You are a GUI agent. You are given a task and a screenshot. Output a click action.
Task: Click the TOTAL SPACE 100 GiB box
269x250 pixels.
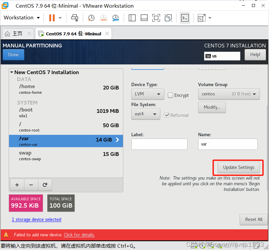61,203
